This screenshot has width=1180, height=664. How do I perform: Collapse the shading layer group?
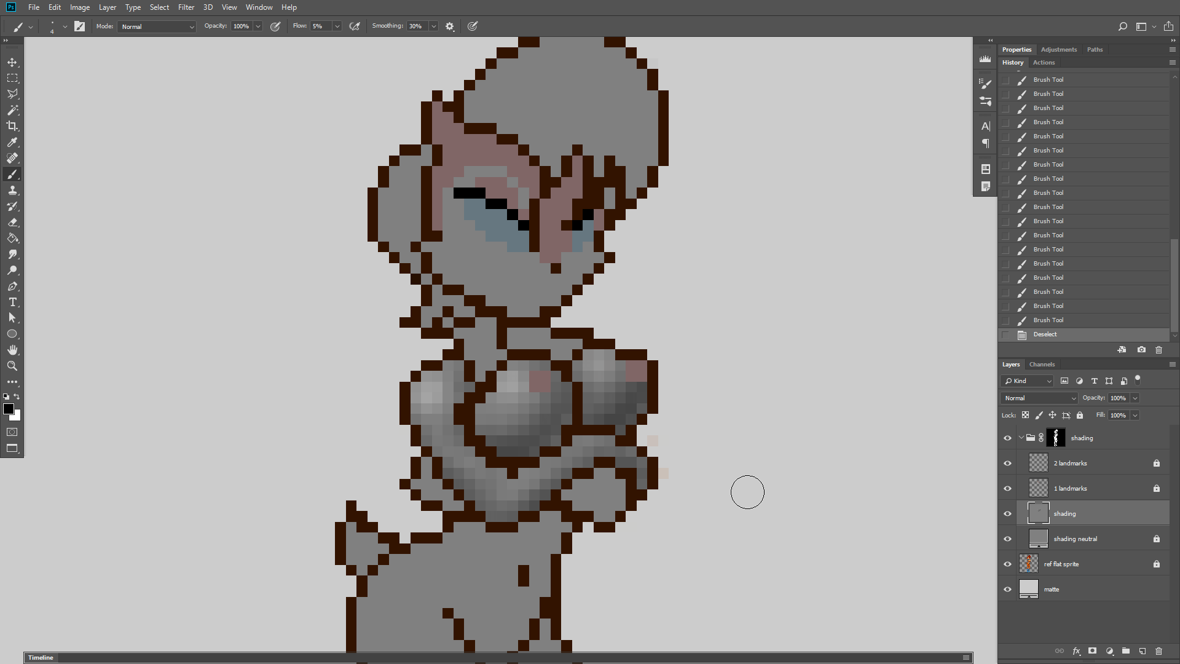1021,438
